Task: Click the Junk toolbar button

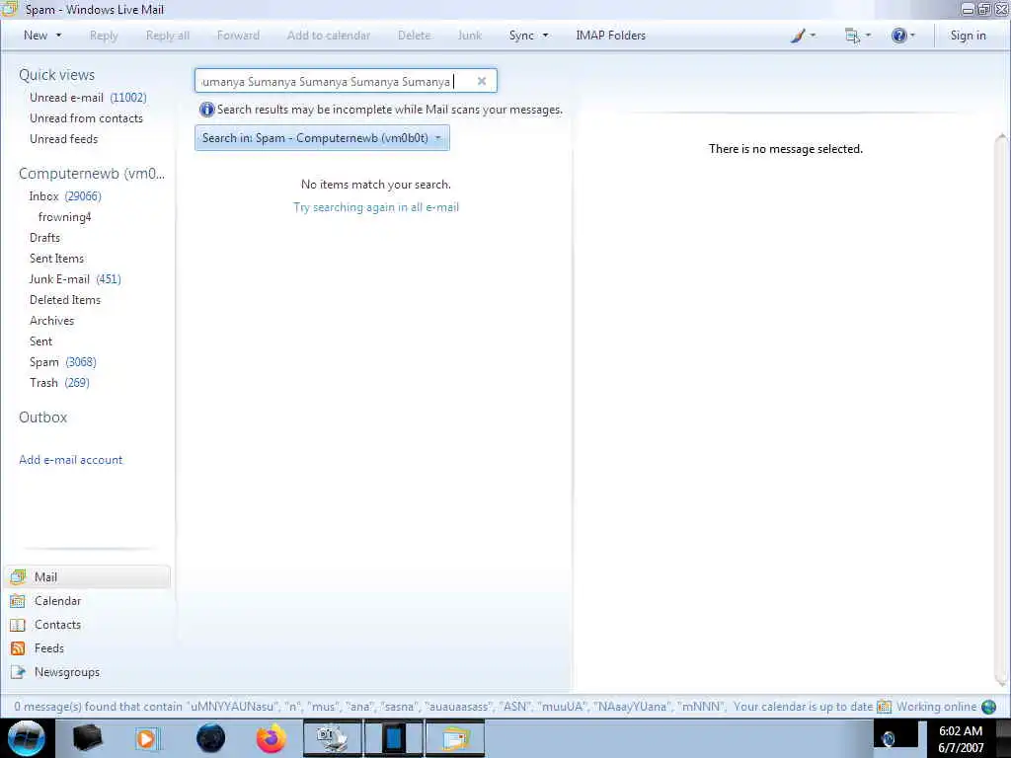Action: click(470, 36)
